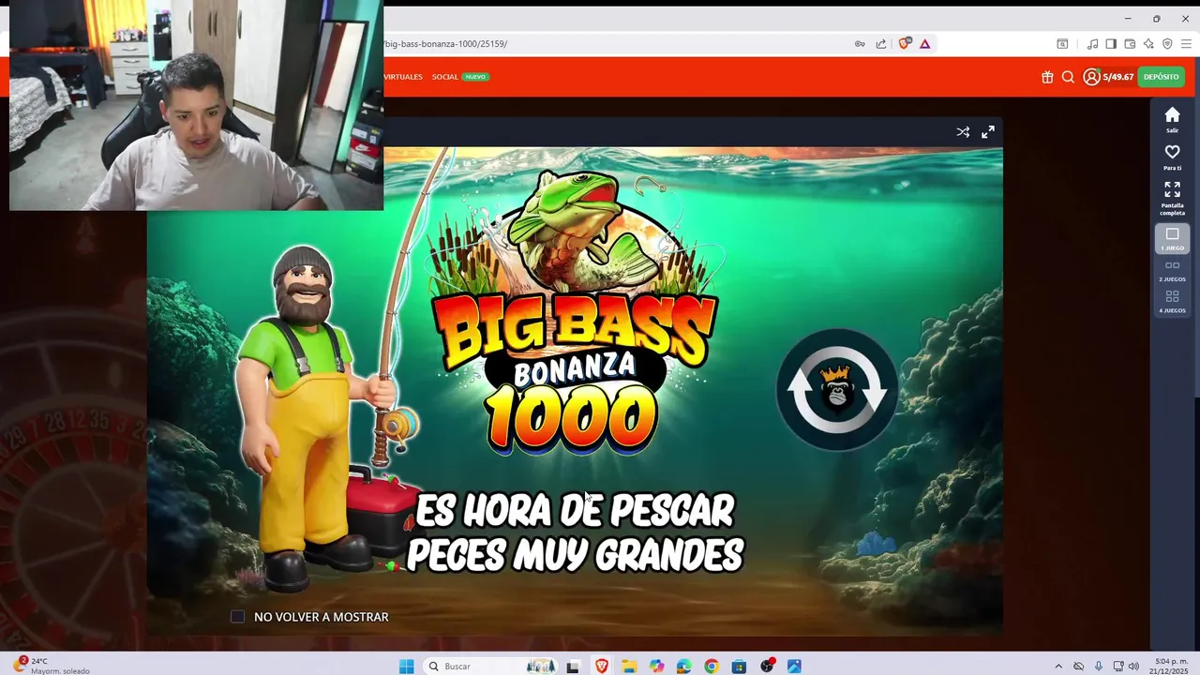Click the expand game fullscreen arrows icon

click(x=988, y=132)
